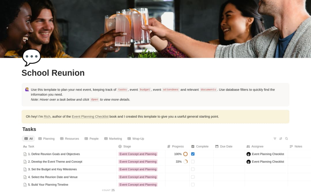Open the database search magnifier icon
The height and width of the screenshot is (194, 311).
[287, 138]
